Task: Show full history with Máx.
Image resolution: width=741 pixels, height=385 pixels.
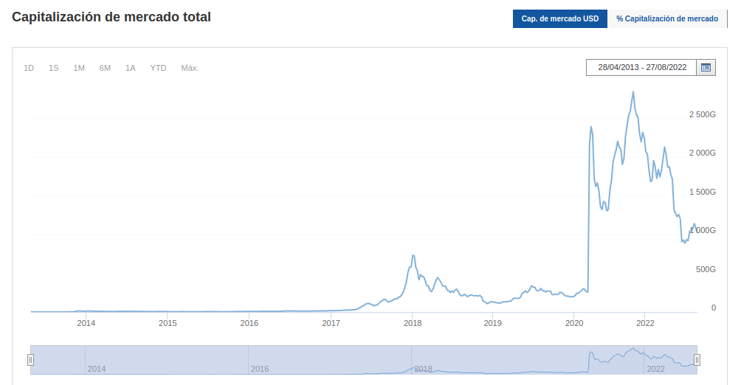Action: (x=190, y=68)
